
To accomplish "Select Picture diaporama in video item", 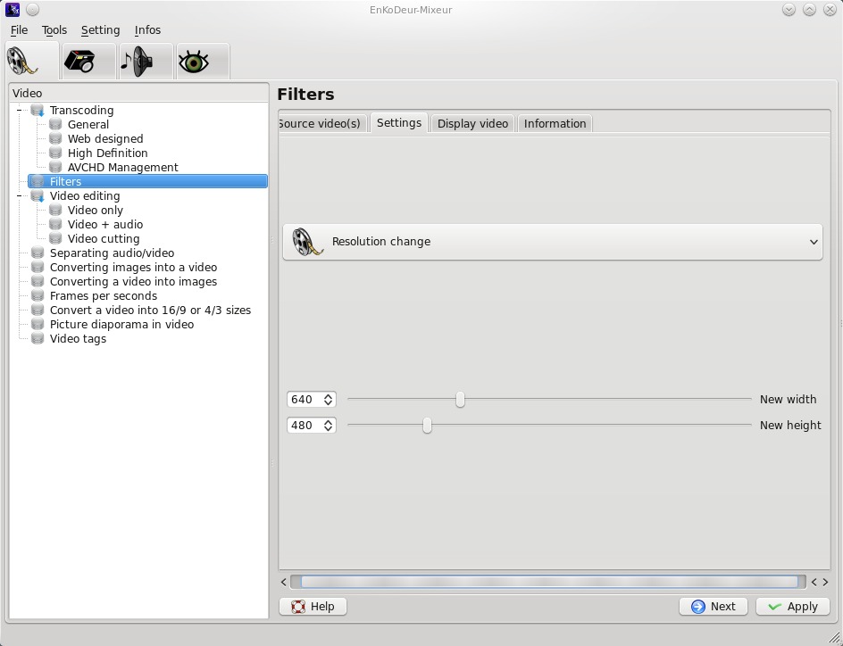I will [x=121, y=325].
